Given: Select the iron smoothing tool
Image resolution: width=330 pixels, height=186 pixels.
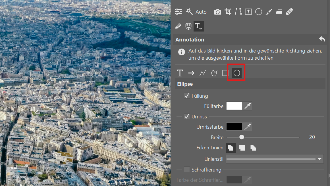Looking at the screenshot, I should pos(279,12).
